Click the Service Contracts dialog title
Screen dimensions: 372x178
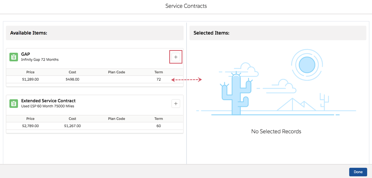[x=186, y=6]
